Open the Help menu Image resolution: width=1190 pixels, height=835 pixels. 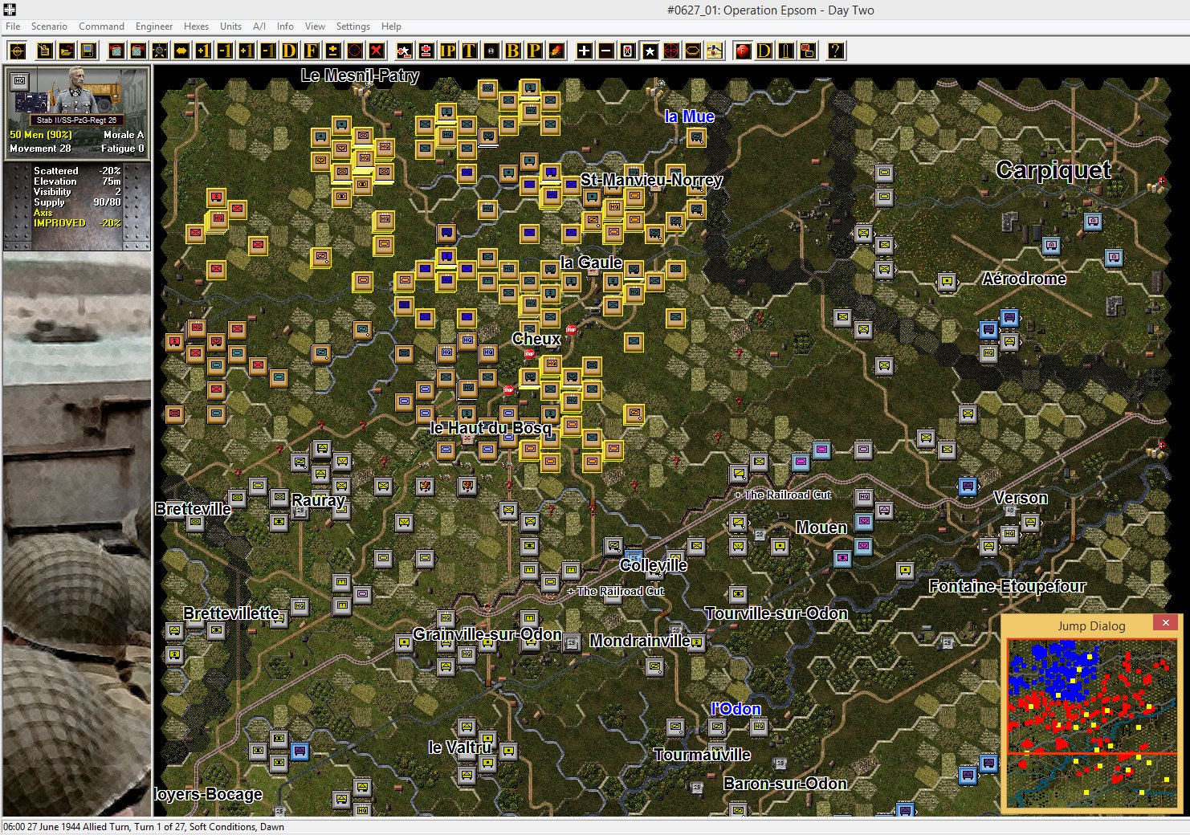click(x=391, y=26)
